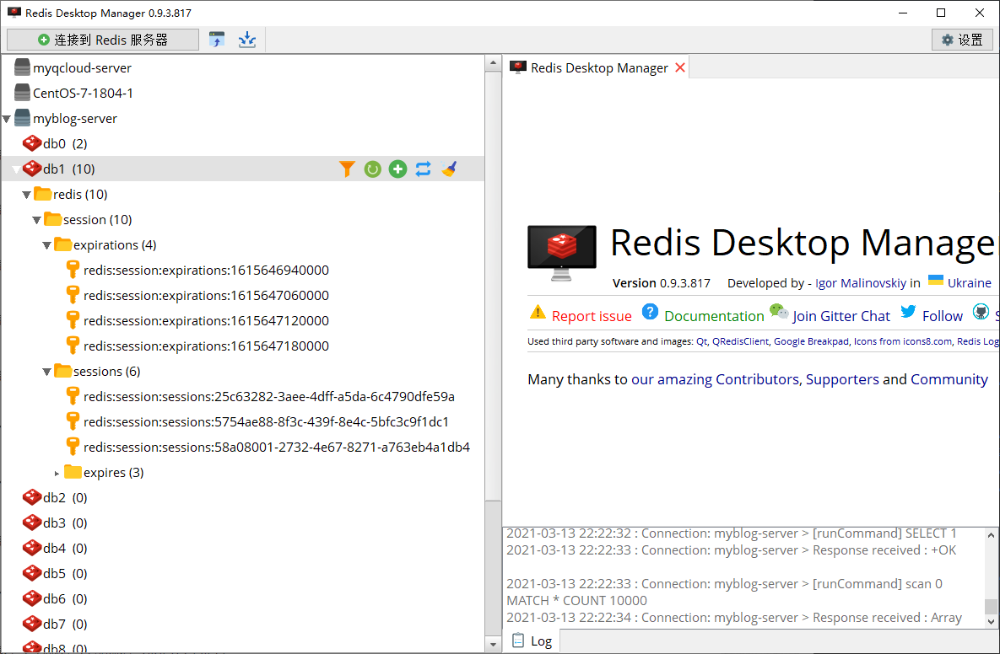Open the Documentation link
1000x654 pixels.
pyautogui.click(x=714, y=316)
